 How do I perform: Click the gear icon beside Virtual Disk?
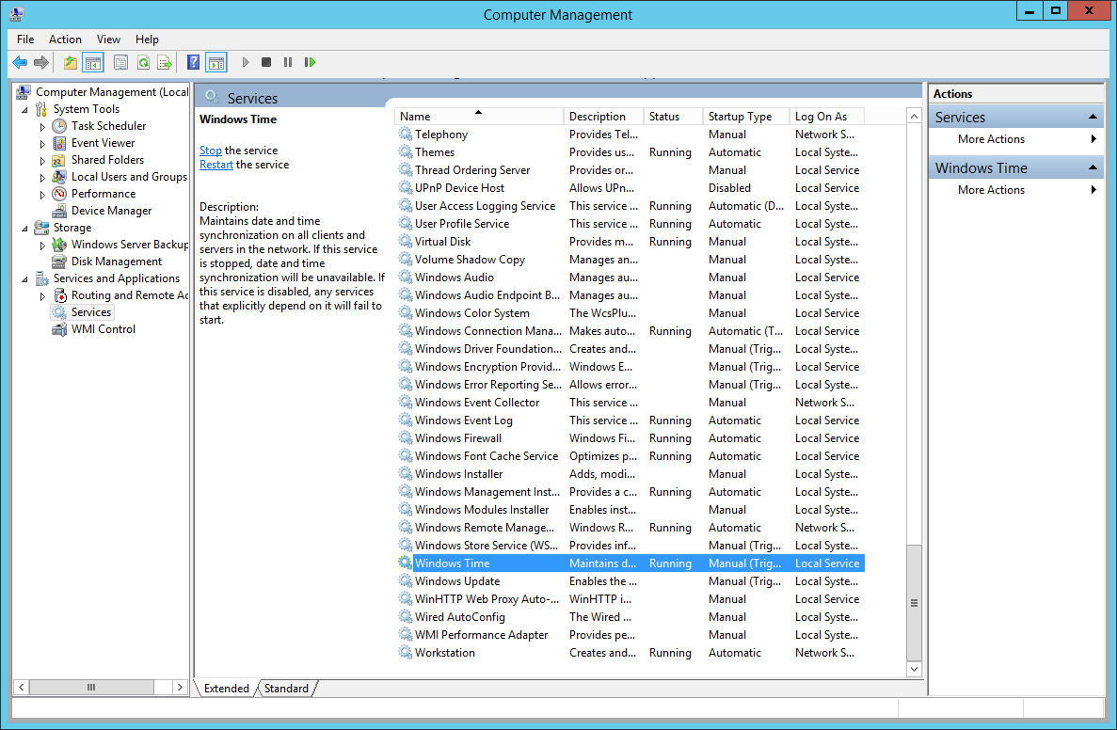tap(405, 242)
